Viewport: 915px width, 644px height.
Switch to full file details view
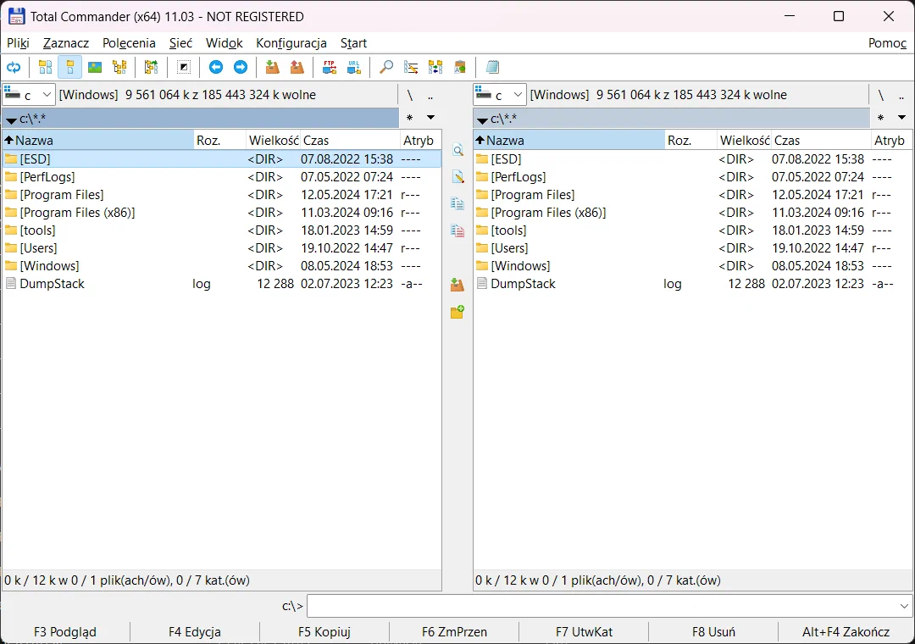point(70,67)
